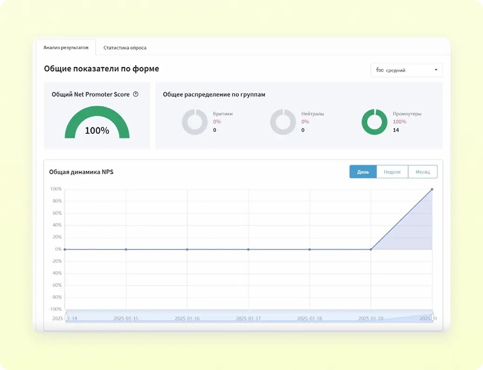Click the 100% value under Промоутеры

click(x=399, y=122)
